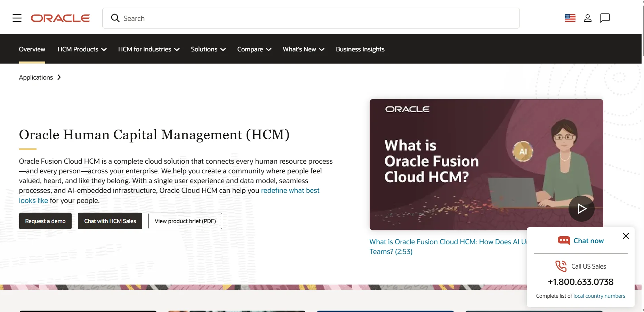Viewport: 644px width, 312px height.
Task: Click the video thumbnail image
Action: point(486,164)
